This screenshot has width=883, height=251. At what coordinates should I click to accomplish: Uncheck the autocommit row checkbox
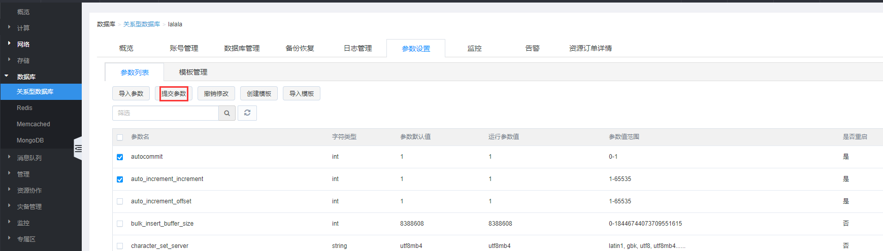tap(120, 157)
